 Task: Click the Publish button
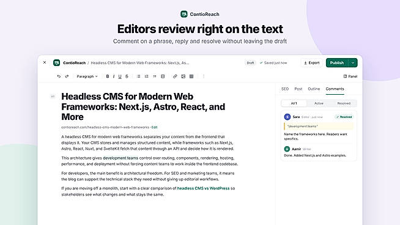coord(337,63)
